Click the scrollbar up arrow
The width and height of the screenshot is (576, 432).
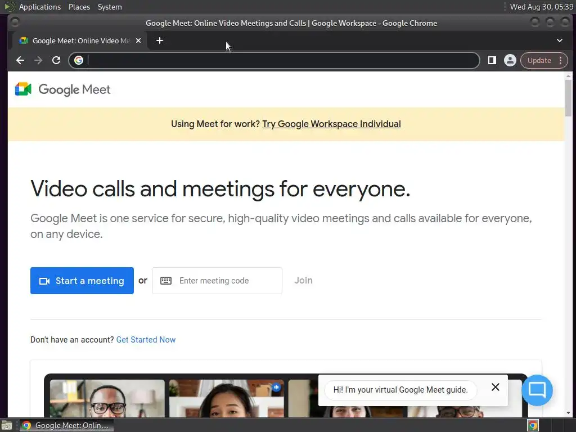pos(568,76)
